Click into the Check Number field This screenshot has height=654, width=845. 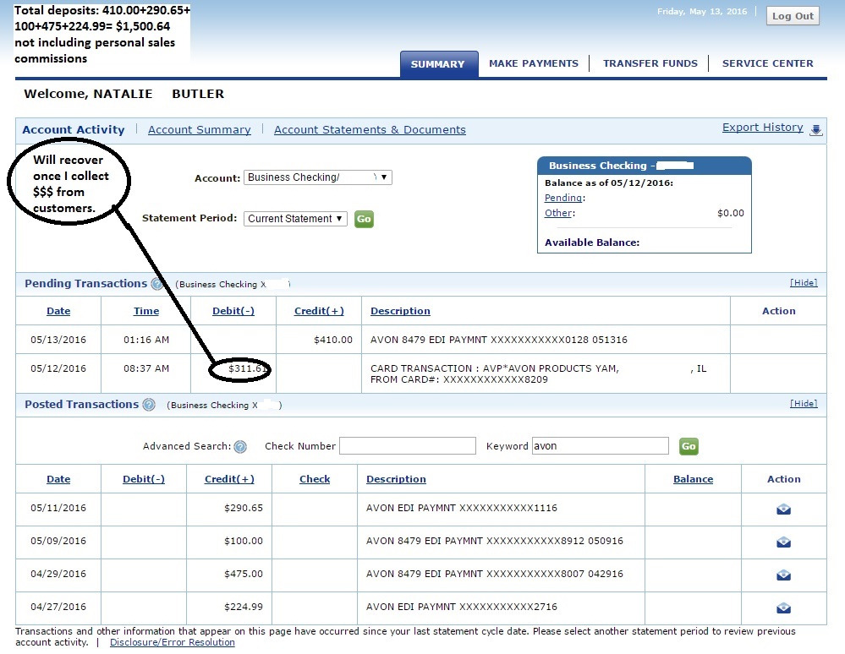408,446
